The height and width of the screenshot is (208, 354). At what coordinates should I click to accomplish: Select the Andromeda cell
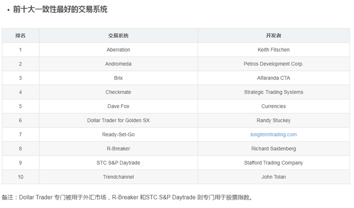point(118,64)
